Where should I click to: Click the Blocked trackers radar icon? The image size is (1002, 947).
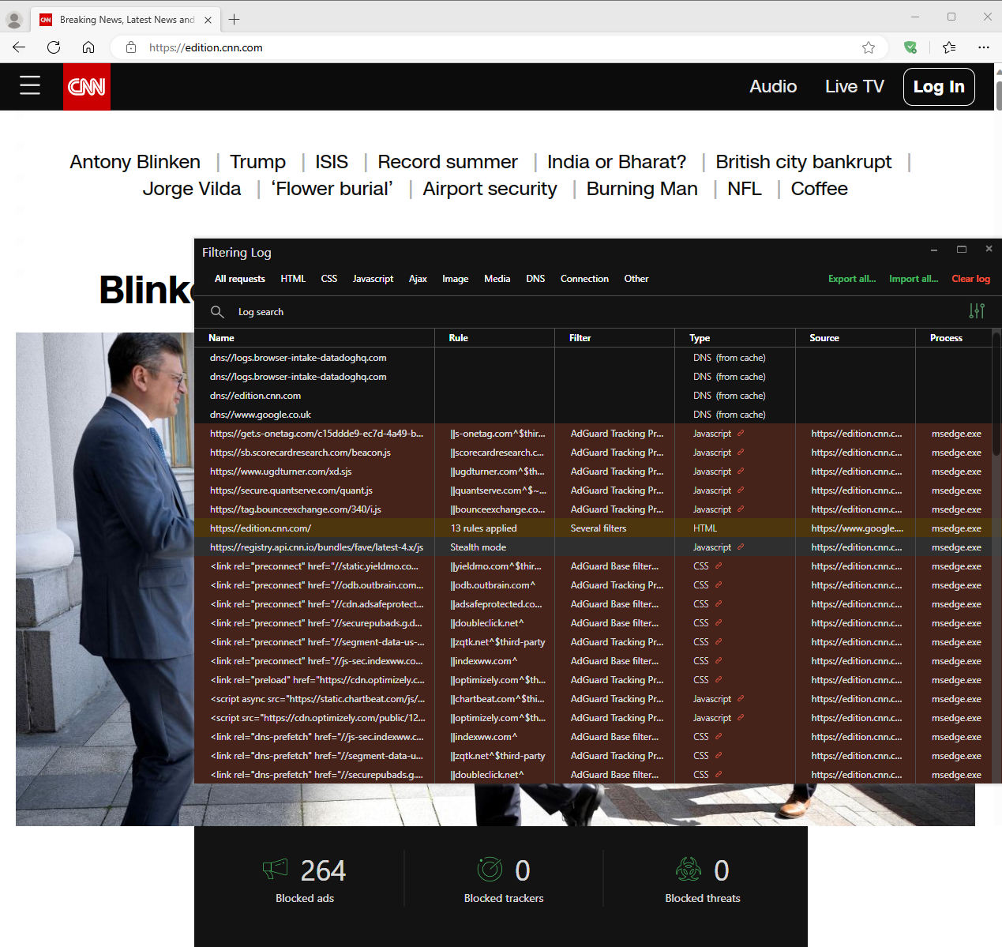[490, 869]
